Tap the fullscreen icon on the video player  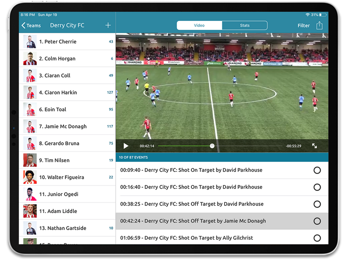[315, 146]
